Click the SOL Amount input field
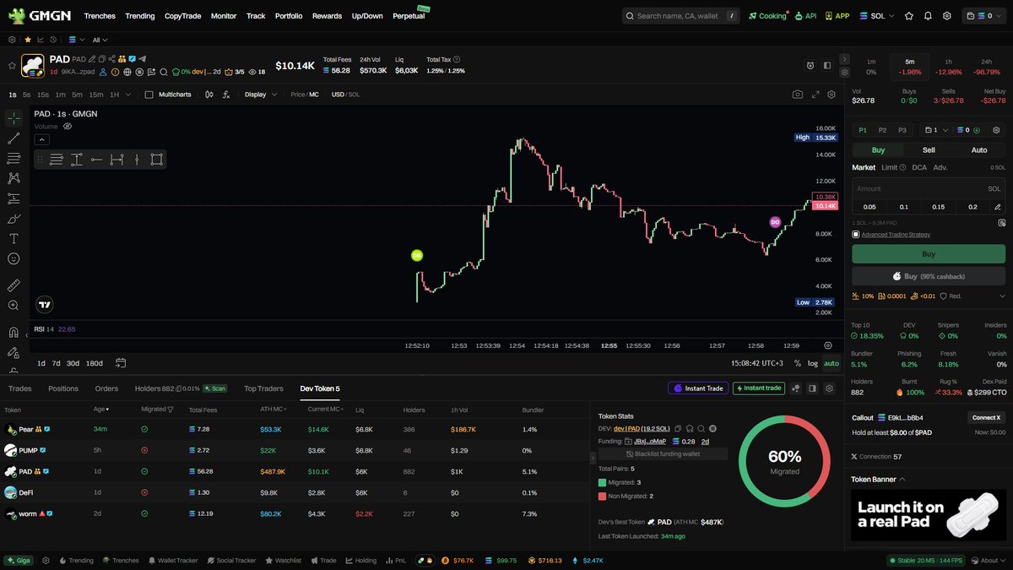 click(929, 188)
